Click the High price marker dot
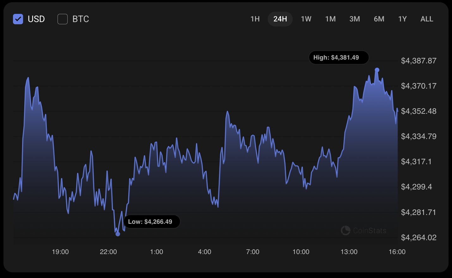This screenshot has width=452, height=278. coord(377,70)
